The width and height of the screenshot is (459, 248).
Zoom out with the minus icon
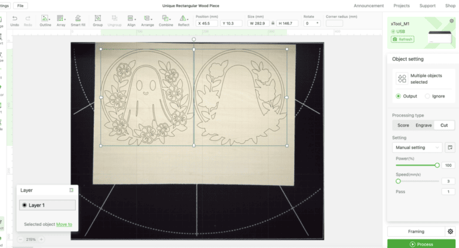20,239
